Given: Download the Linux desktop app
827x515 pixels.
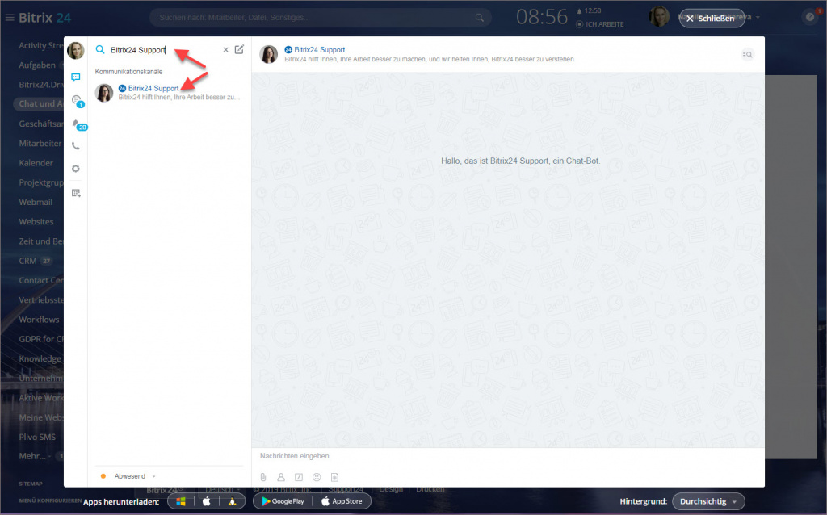Looking at the screenshot, I should (232, 501).
